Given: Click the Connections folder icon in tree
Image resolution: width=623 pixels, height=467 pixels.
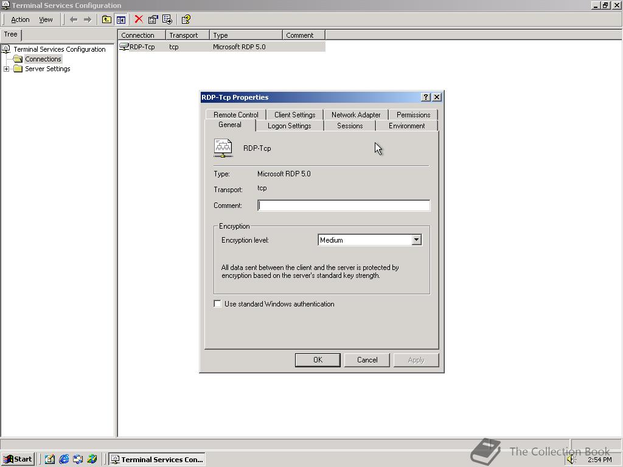Looking at the screenshot, I should click(x=18, y=59).
